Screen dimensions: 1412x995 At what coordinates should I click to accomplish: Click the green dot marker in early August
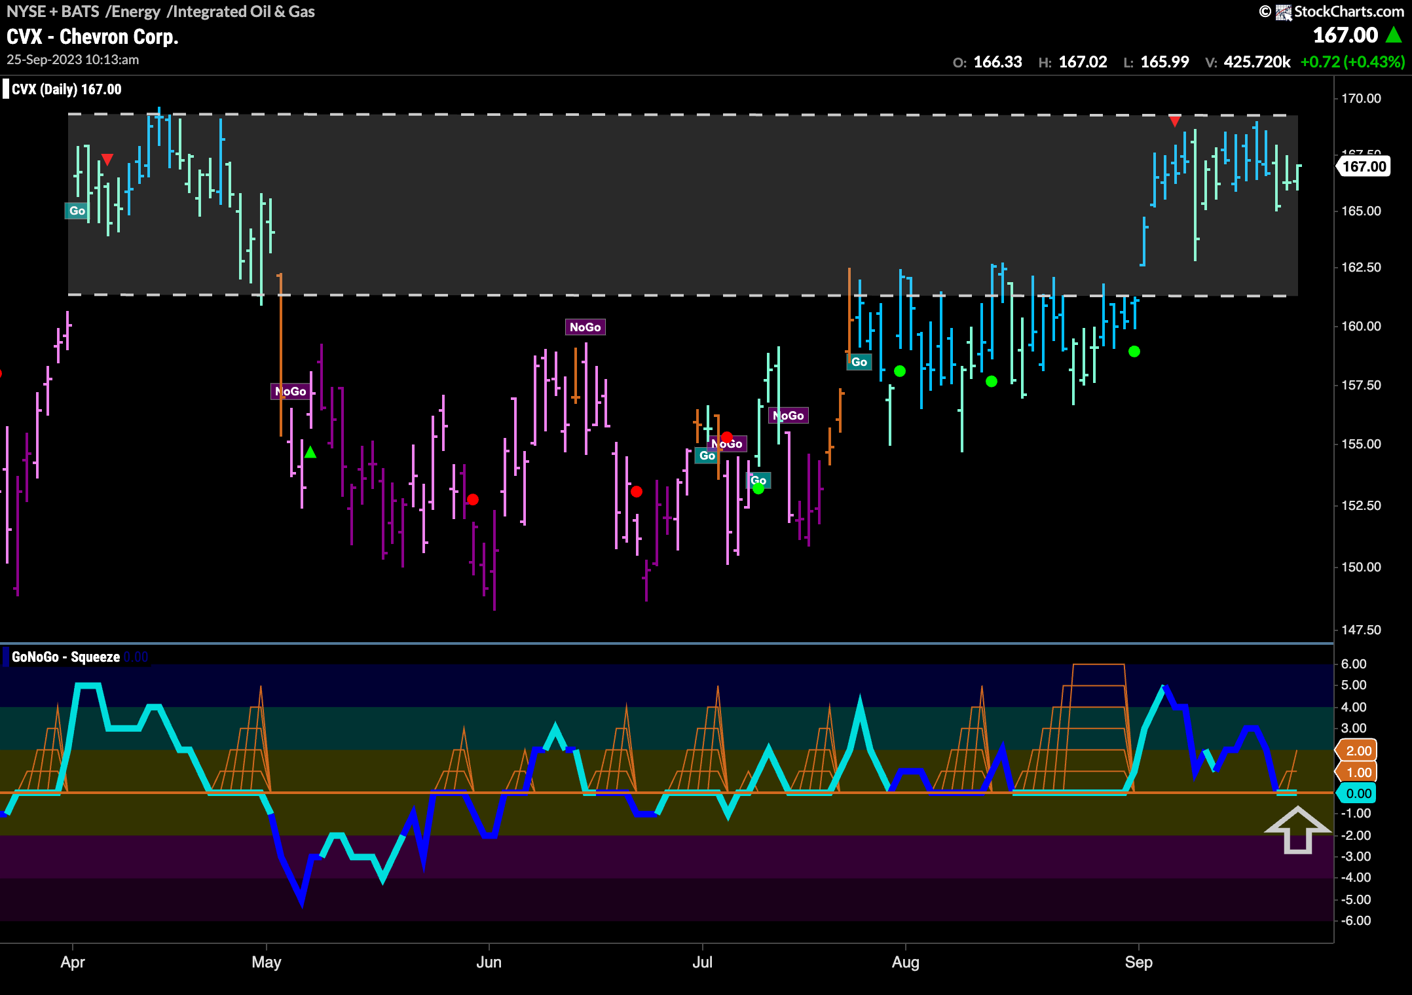pos(900,371)
